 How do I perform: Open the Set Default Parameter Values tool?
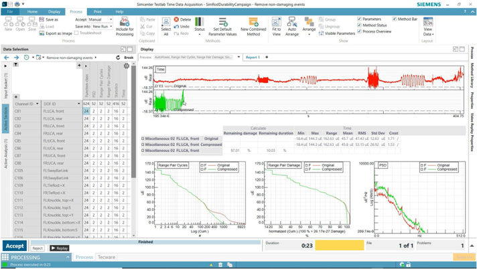222,22
